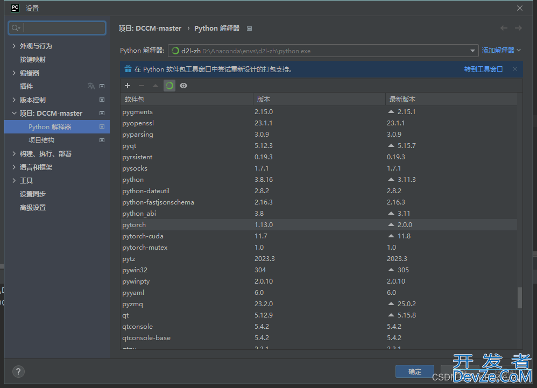
Task: Select the pyyaml package row
Action: coord(319,292)
